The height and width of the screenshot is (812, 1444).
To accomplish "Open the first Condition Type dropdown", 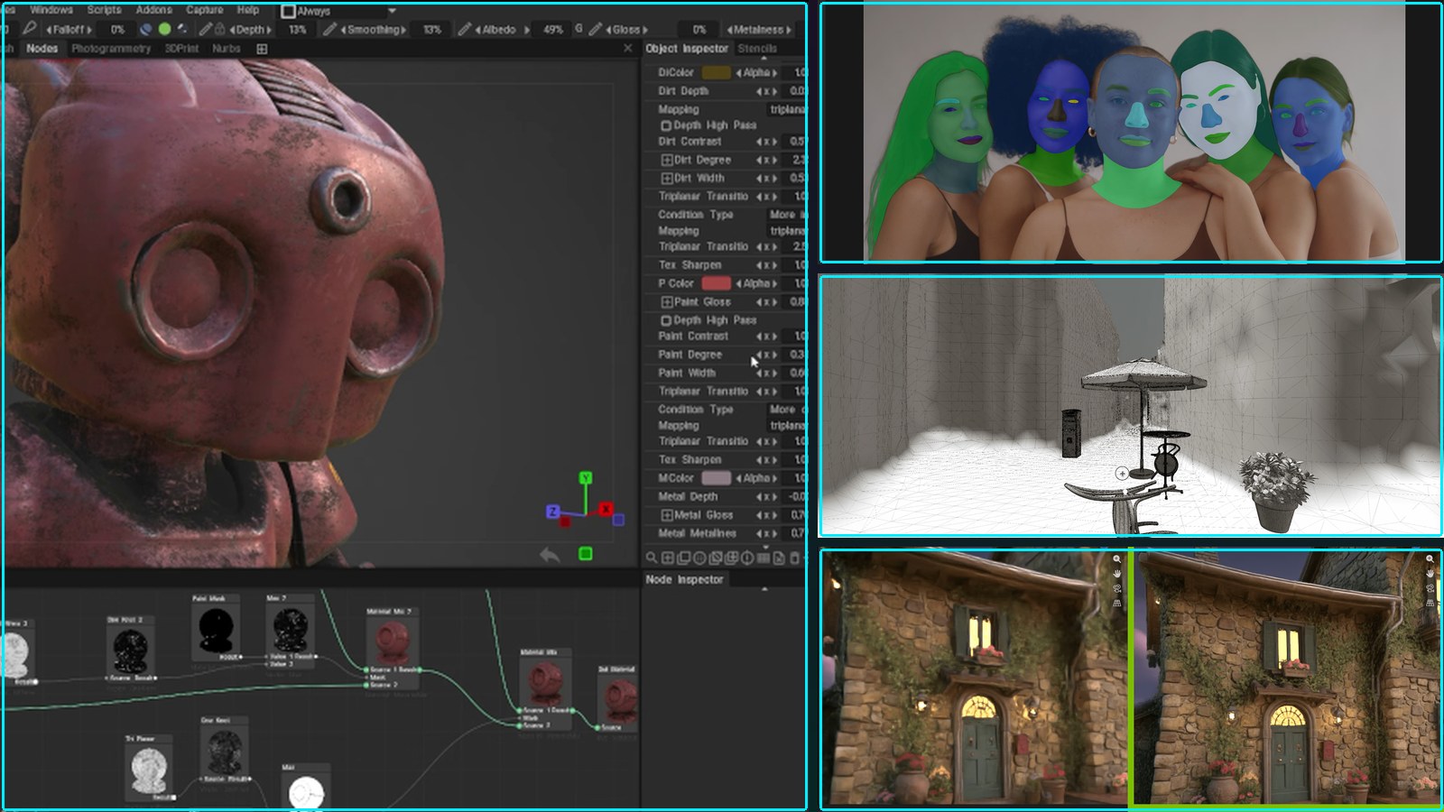I will pos(788,215).
